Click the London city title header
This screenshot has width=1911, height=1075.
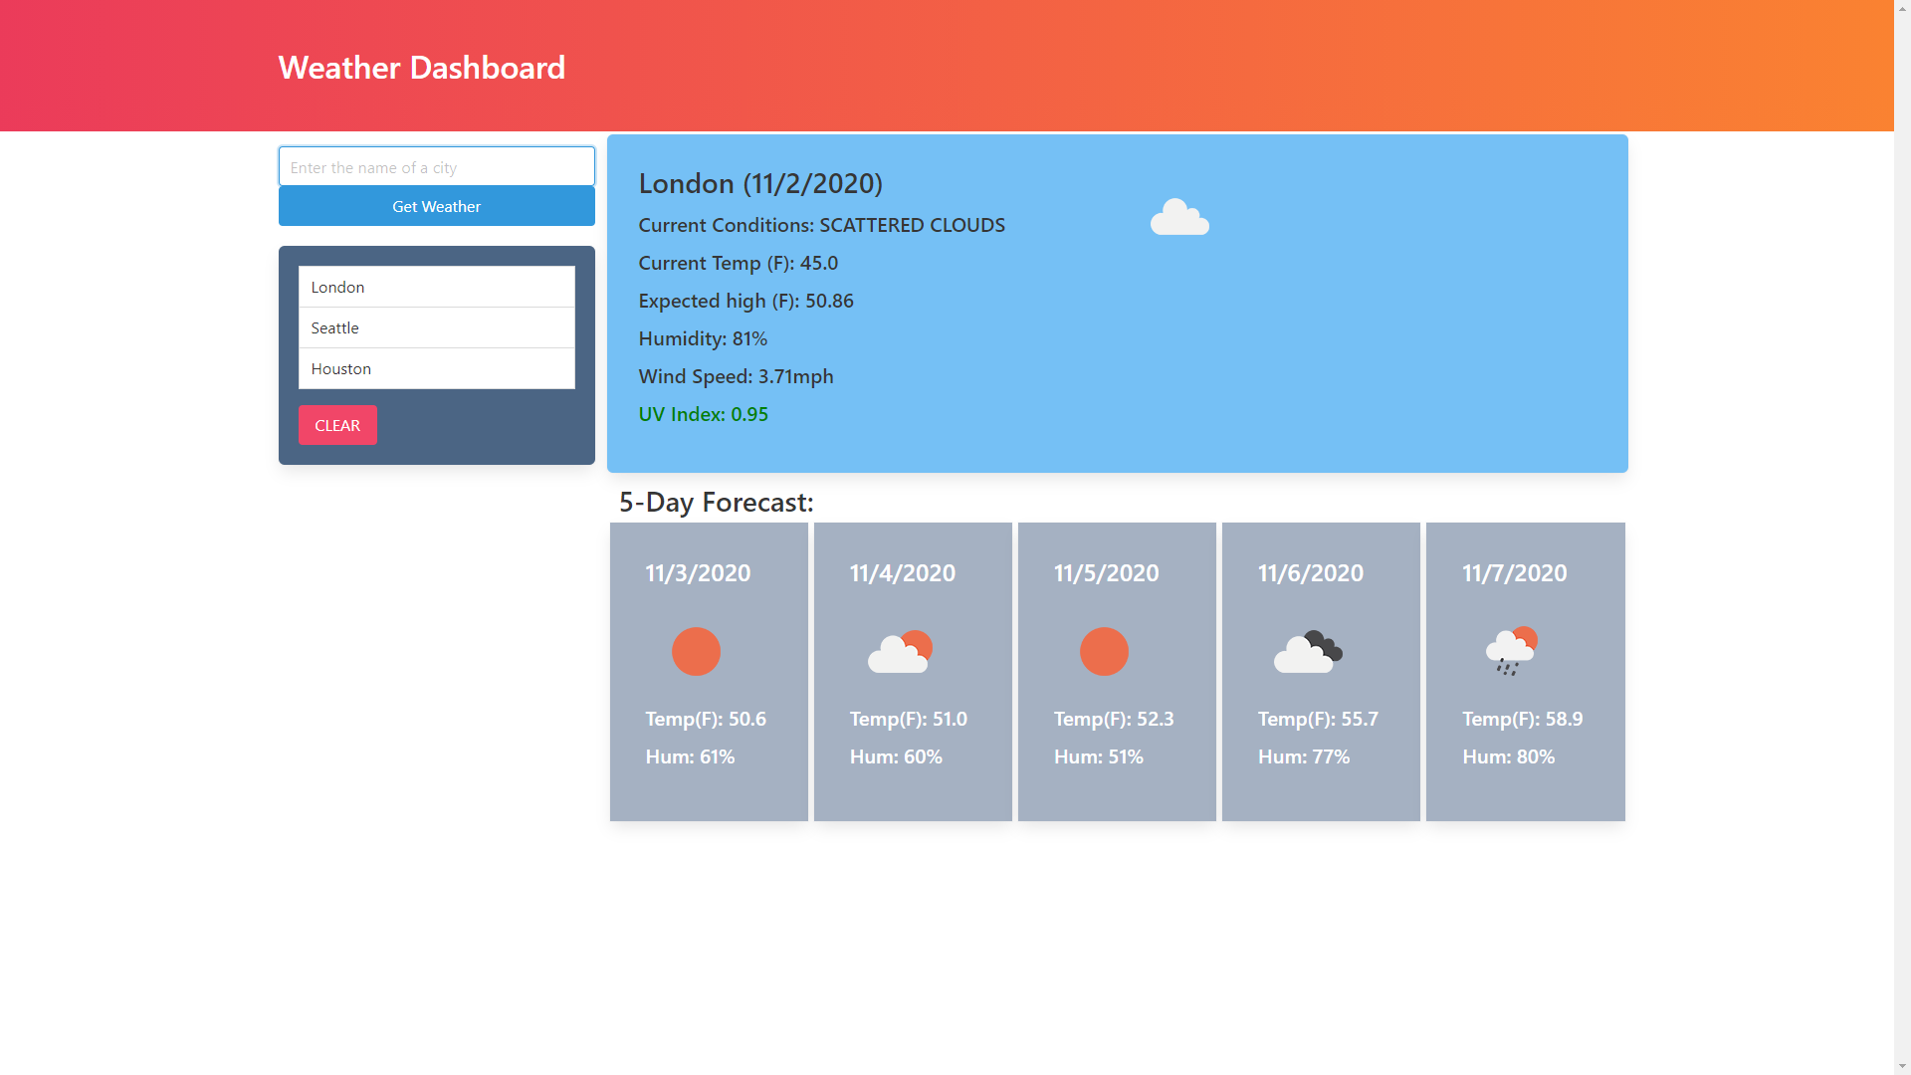(760, 181)
